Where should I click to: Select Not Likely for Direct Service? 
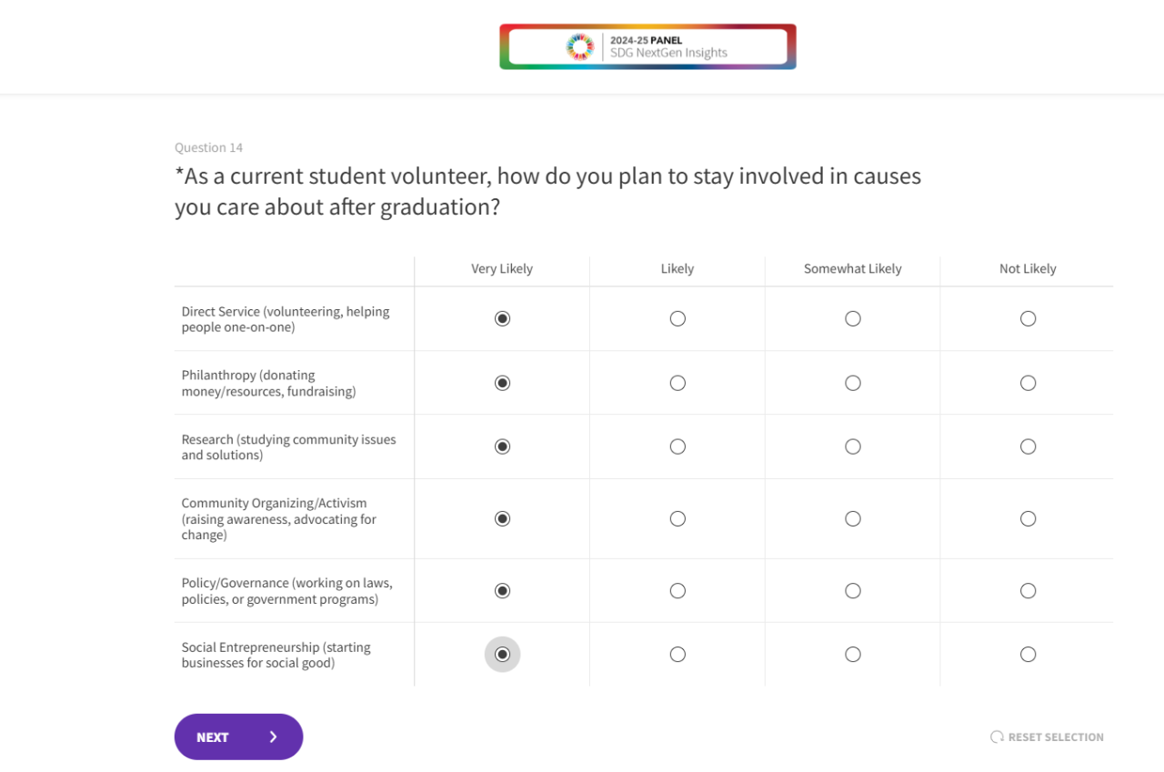tap(1028, 319)
